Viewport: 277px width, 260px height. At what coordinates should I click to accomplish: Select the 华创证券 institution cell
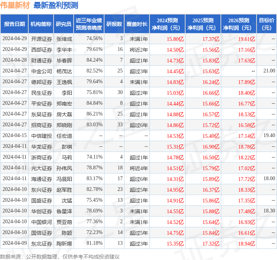point(42,211)
